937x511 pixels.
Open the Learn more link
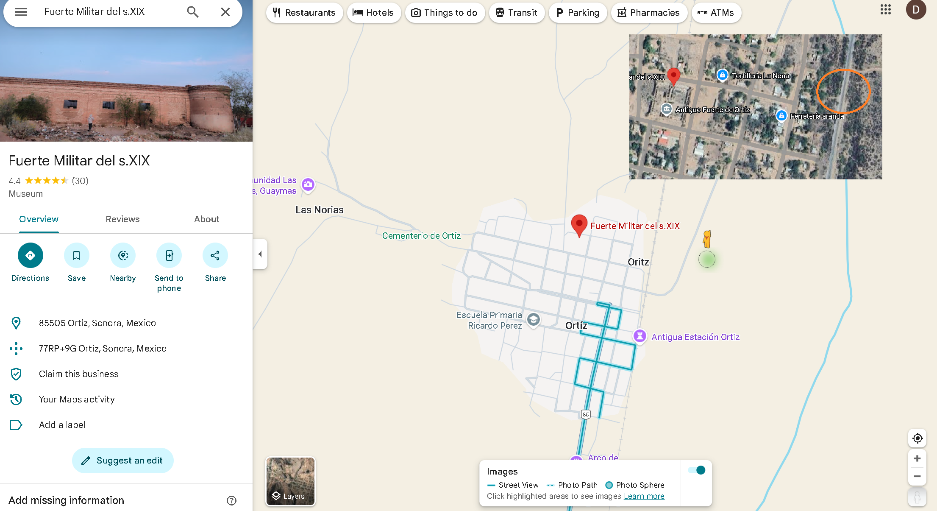pos(644,496)
